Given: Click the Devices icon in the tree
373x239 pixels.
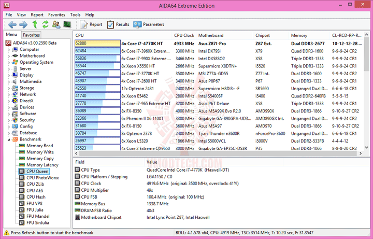Looking at the screenshot, I should point(15,107).
